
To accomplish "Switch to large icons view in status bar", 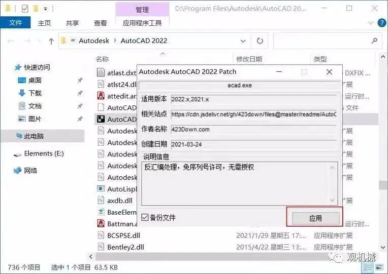I will click(379, 267).
